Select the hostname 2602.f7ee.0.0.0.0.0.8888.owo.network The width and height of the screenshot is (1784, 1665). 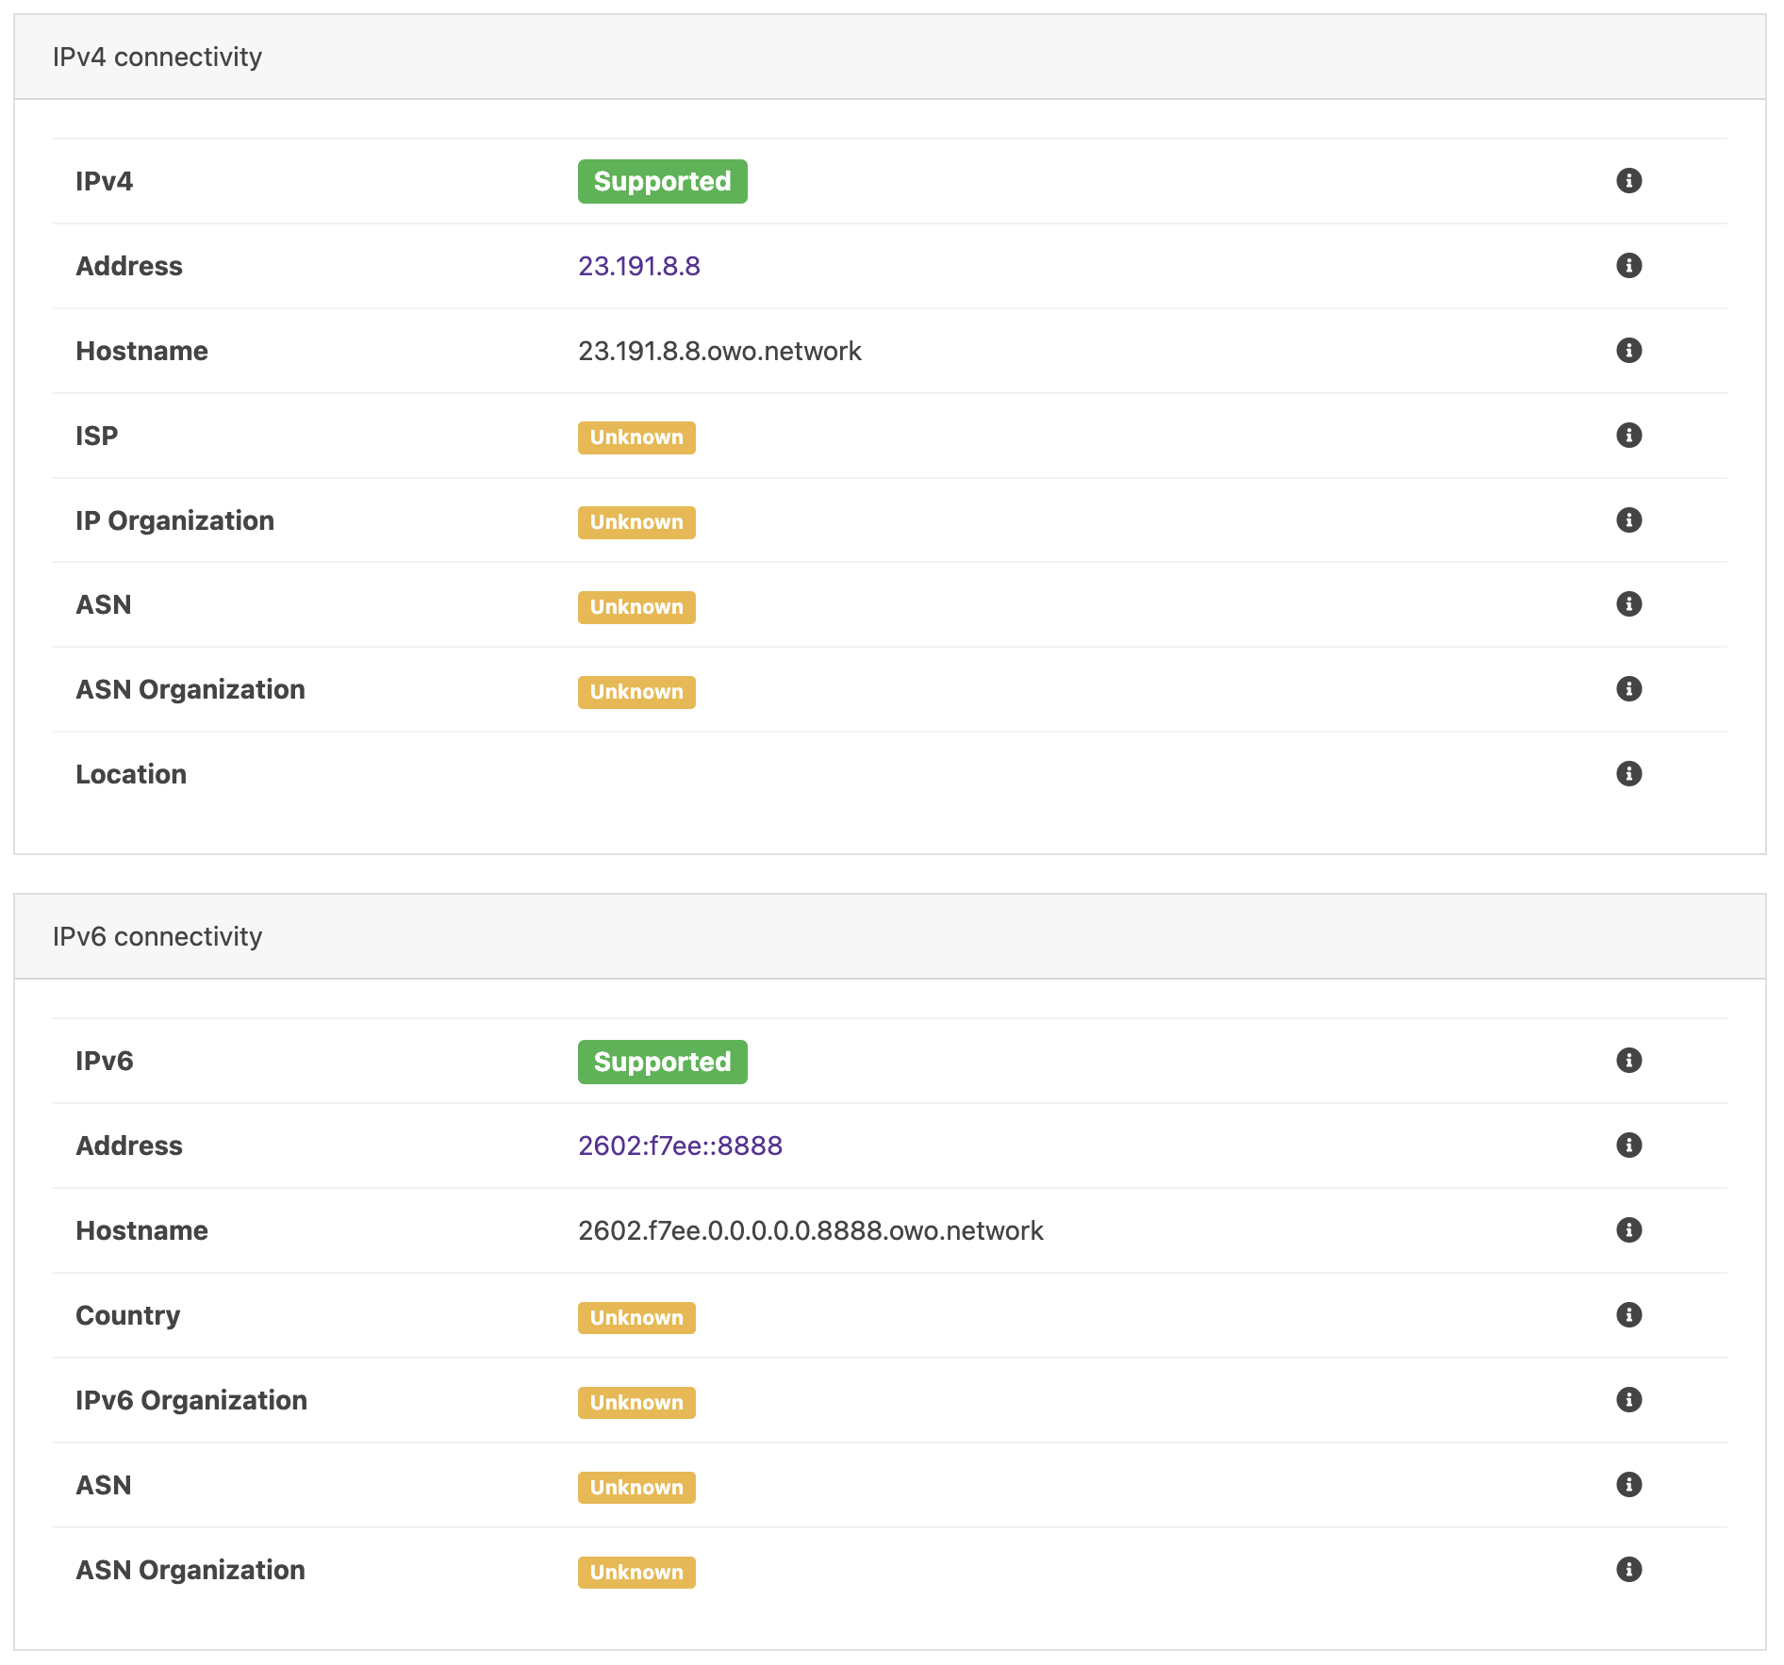point(811,1230)
